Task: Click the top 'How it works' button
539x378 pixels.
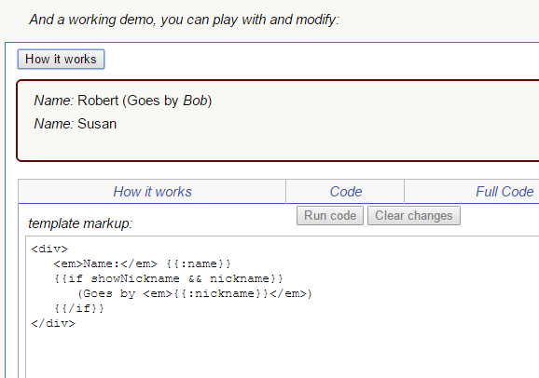Action: (x=61, y=59)
